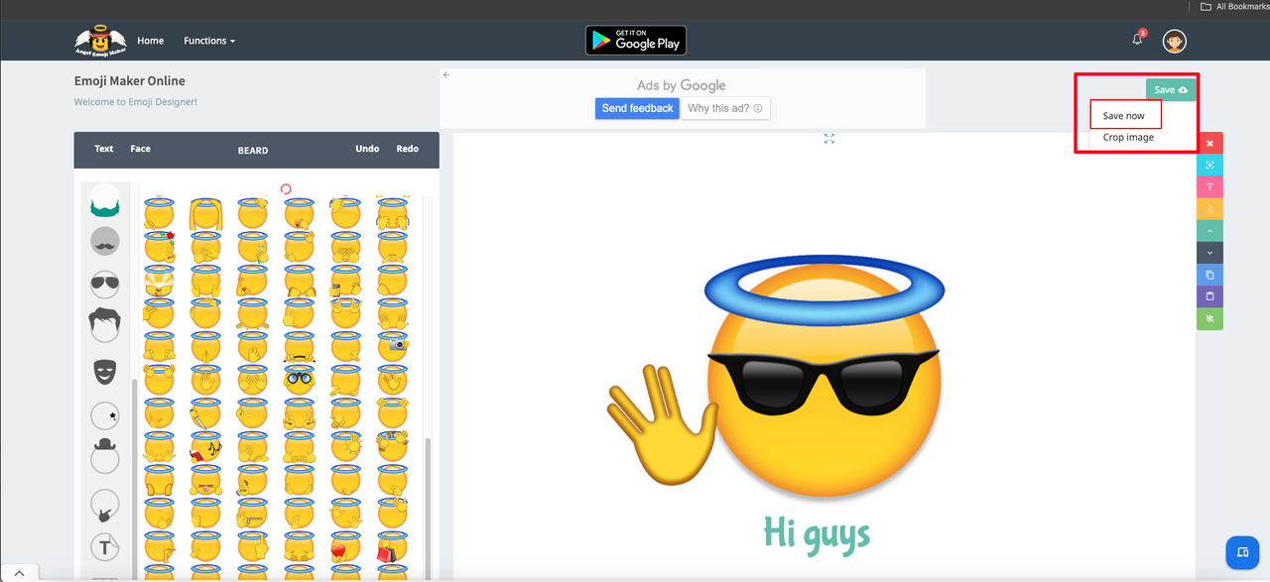Click the Angel Emoji Maker logo
Viewport: 1270px width, 582px height.
point(99,41)
